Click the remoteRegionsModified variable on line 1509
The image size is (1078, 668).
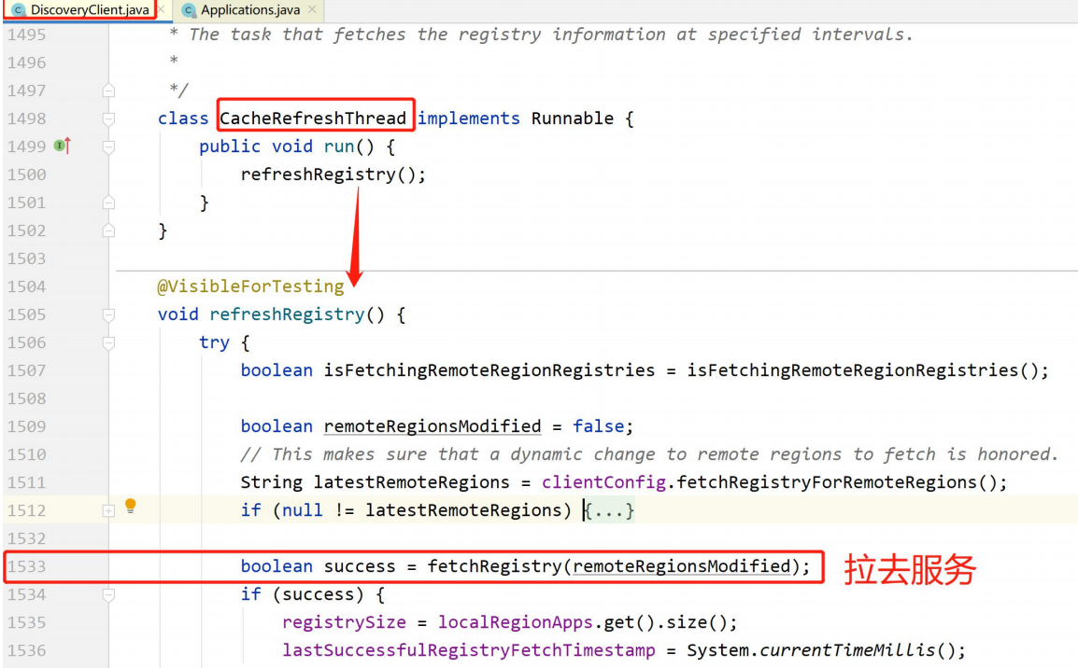point(433,426)
